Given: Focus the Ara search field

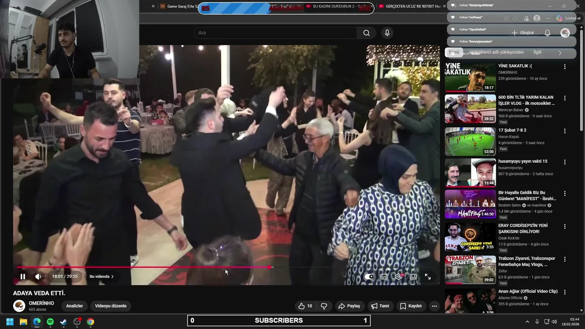Looking at the screenshot, I should pos(275,33).
